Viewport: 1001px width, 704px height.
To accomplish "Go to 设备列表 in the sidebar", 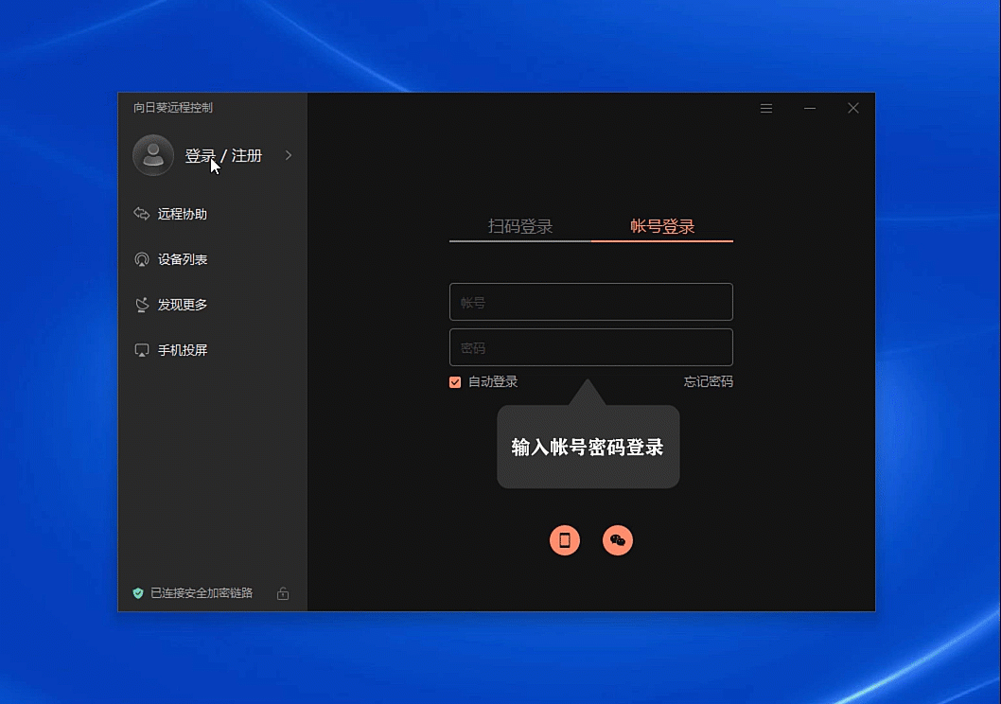I will click(x=182, y=259).
